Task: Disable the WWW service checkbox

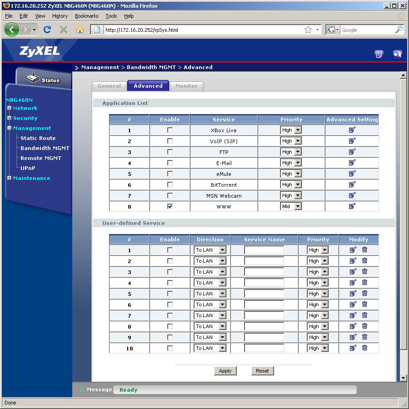Action: coord(170,206)
